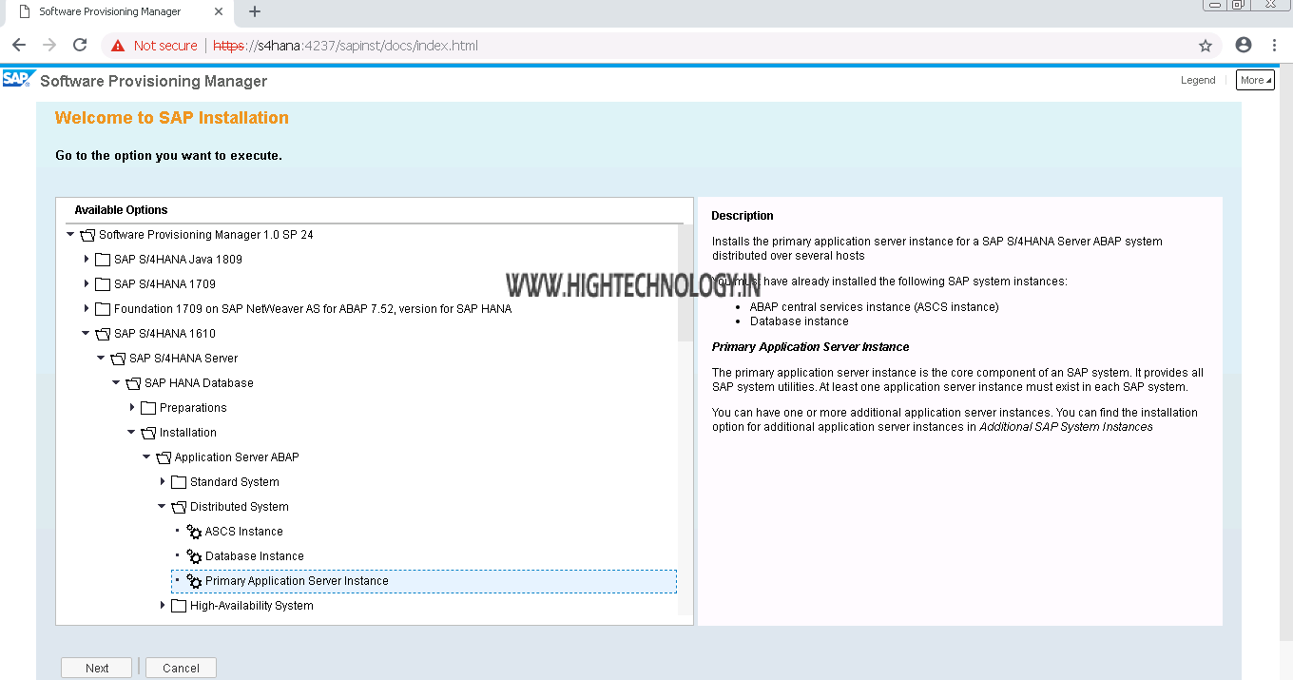
Task: Collapse the Distributed System node
Action: 162,507
